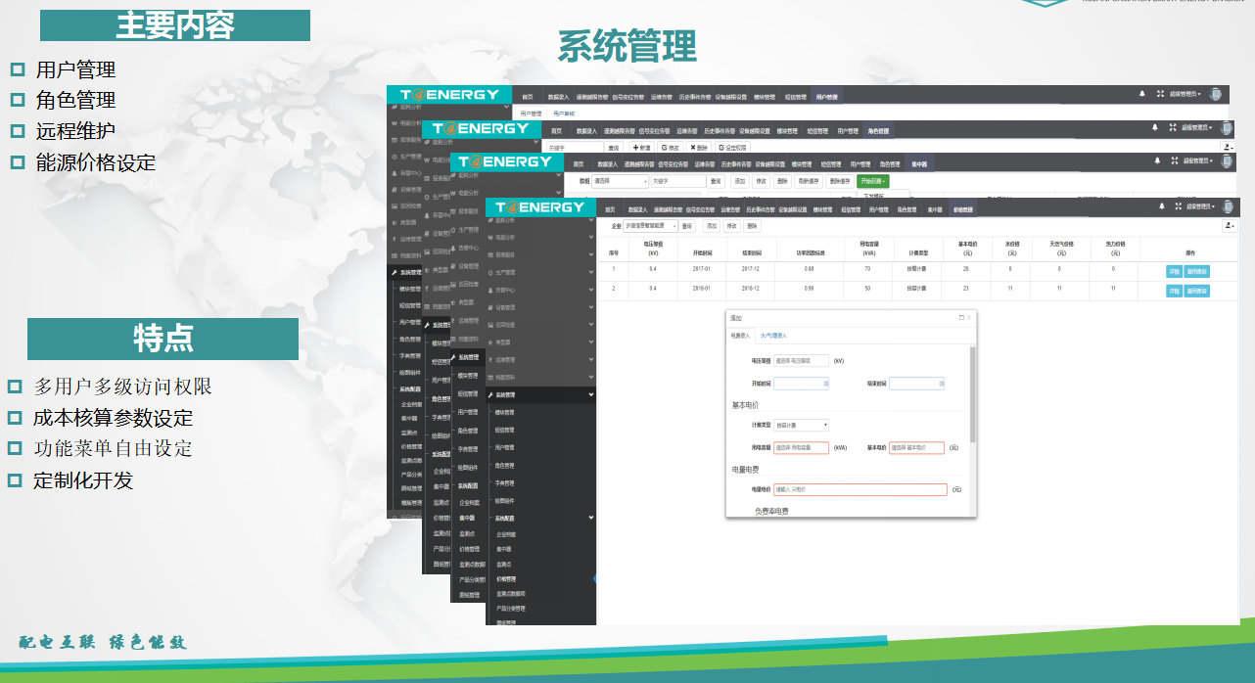
Task: Open the 计费类型 dropdown in the dialog
Action: pyautogui.click(x=801, y=425)
